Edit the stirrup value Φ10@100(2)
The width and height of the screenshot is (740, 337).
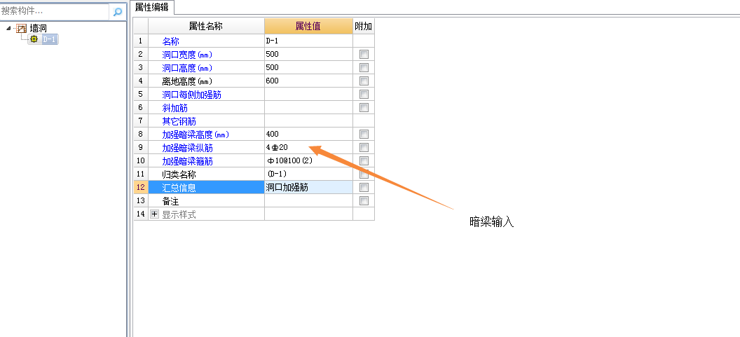point(308,161)
